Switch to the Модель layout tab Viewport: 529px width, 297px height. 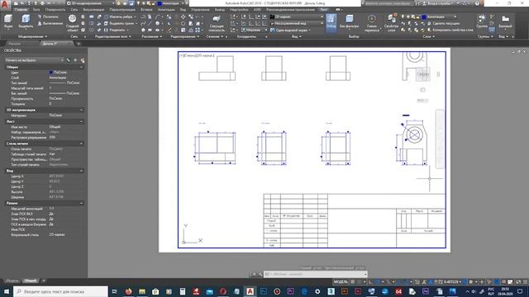coord(12,280)
